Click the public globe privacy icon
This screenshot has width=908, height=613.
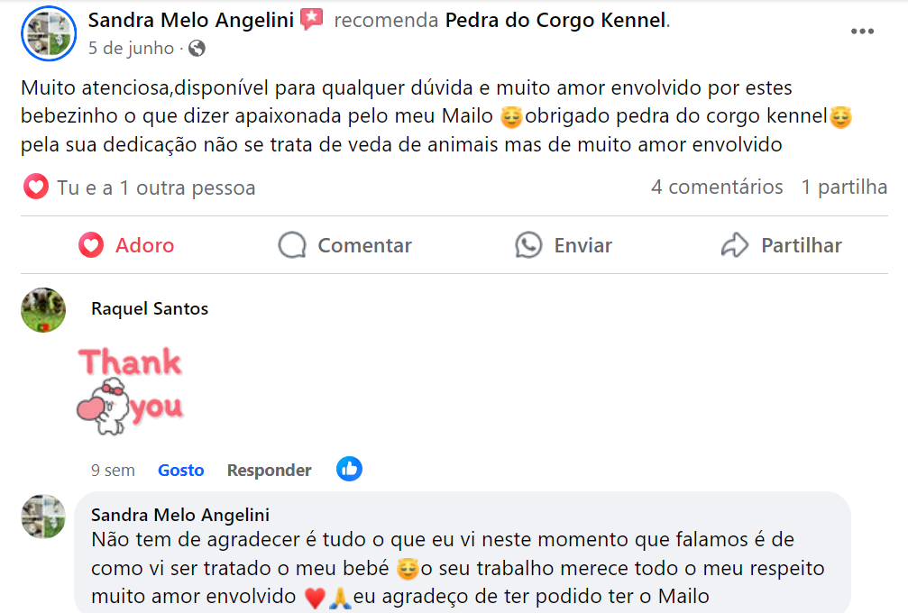click(x=197, y=49)
